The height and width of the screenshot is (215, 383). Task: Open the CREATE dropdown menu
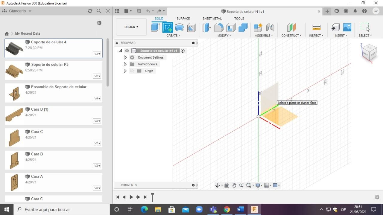pyautogui.click(x=173, y=36)
